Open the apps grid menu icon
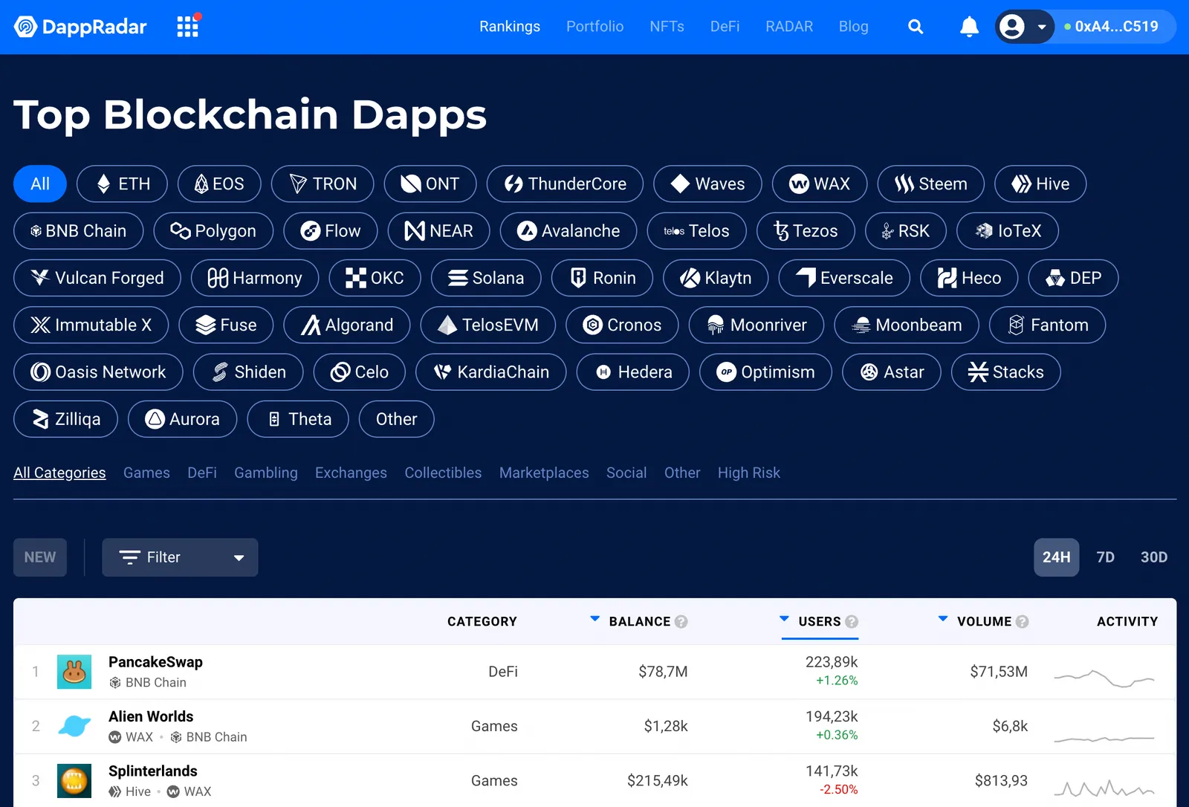This screenshot has height=807, width=1189. 188,26
